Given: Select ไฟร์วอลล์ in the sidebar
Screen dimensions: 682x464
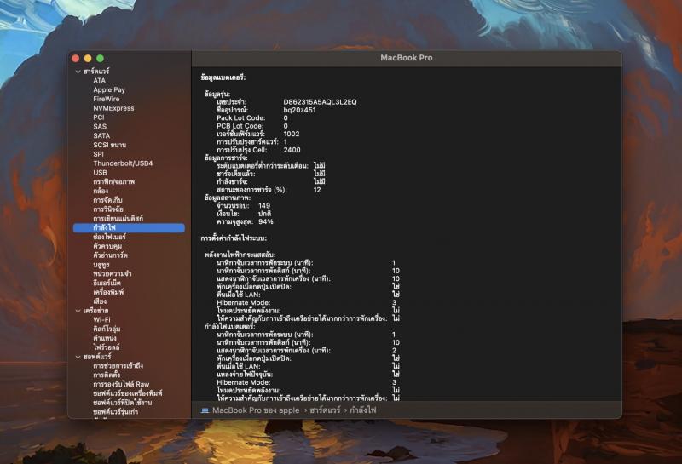Looking at the screenshot, I should [106, 347].
